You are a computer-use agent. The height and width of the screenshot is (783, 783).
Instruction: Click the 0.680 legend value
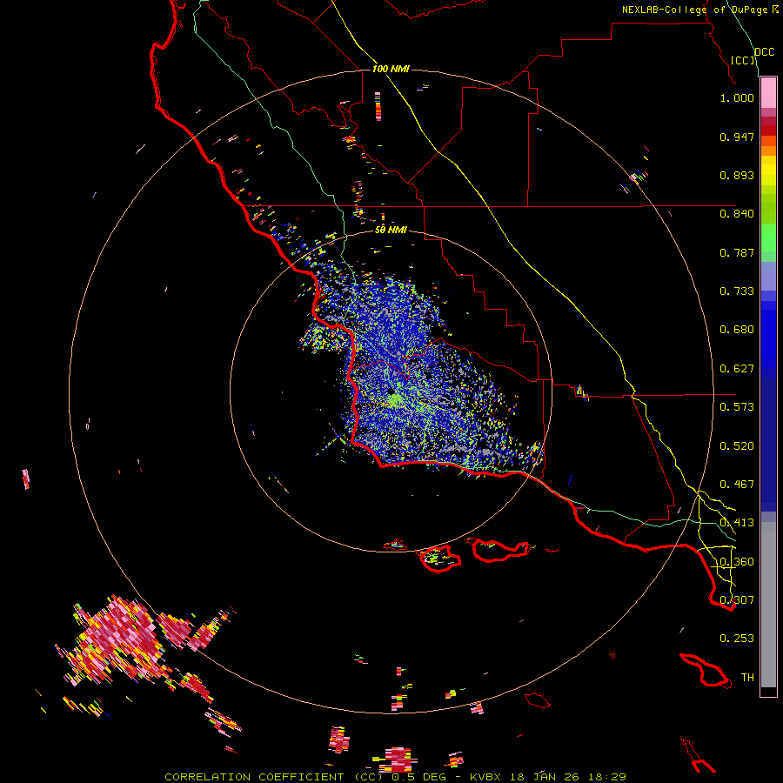(x=737, y=330)
